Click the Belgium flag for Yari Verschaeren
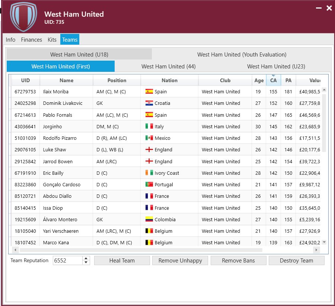This screenshot has height=306, width=335. coord(149,231)
